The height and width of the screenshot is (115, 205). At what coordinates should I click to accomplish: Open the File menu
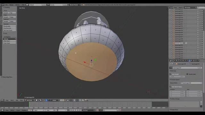6,5
